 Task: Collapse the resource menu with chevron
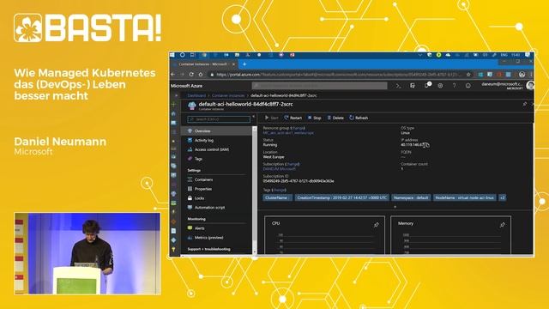point(254,117)
